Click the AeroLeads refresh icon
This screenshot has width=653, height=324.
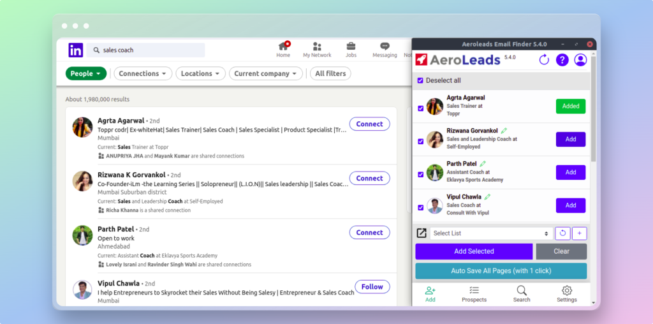click(x=544, y=60)
